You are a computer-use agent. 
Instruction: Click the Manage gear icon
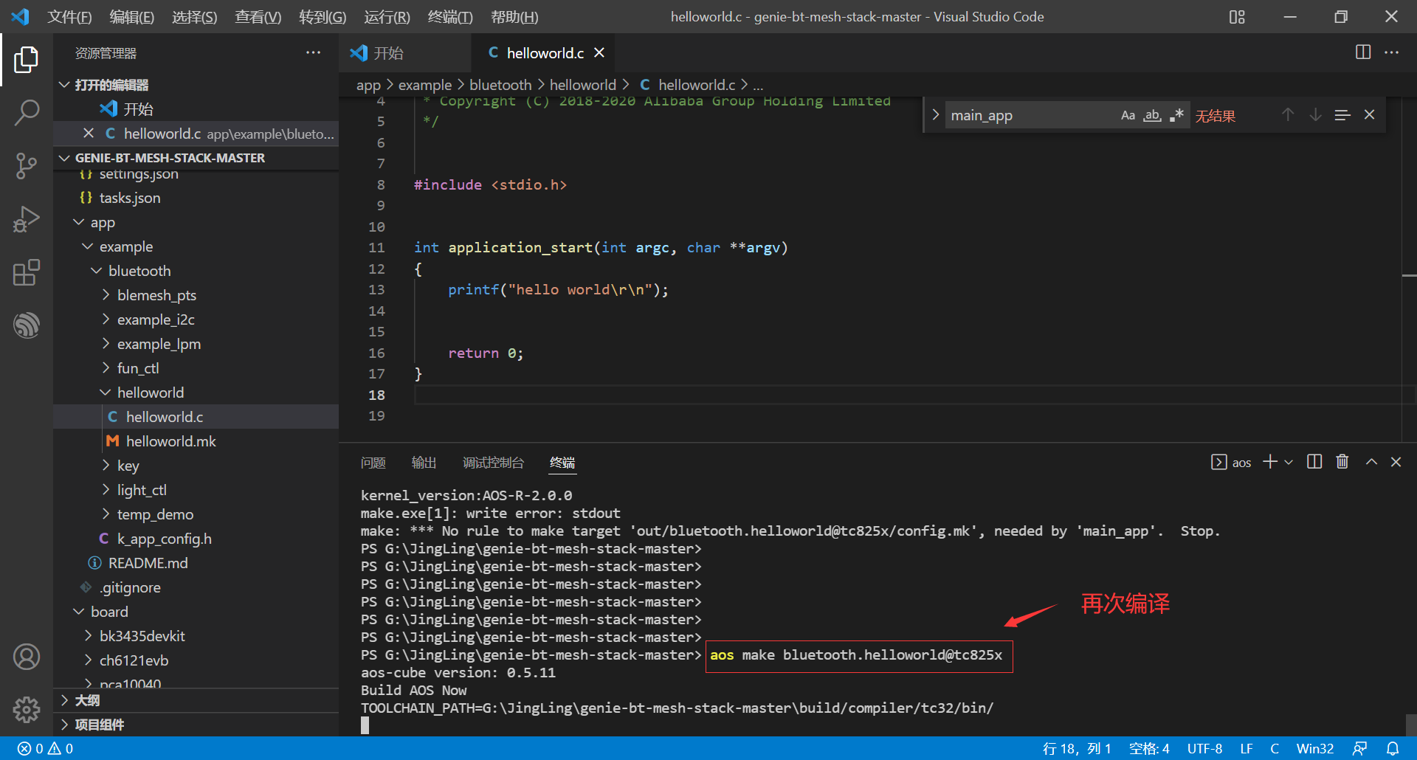27,709
